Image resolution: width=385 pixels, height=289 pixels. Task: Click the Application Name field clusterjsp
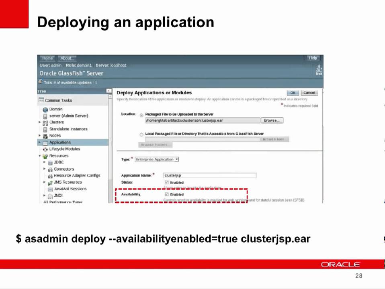pyautogui.click(x=210, y=175)
